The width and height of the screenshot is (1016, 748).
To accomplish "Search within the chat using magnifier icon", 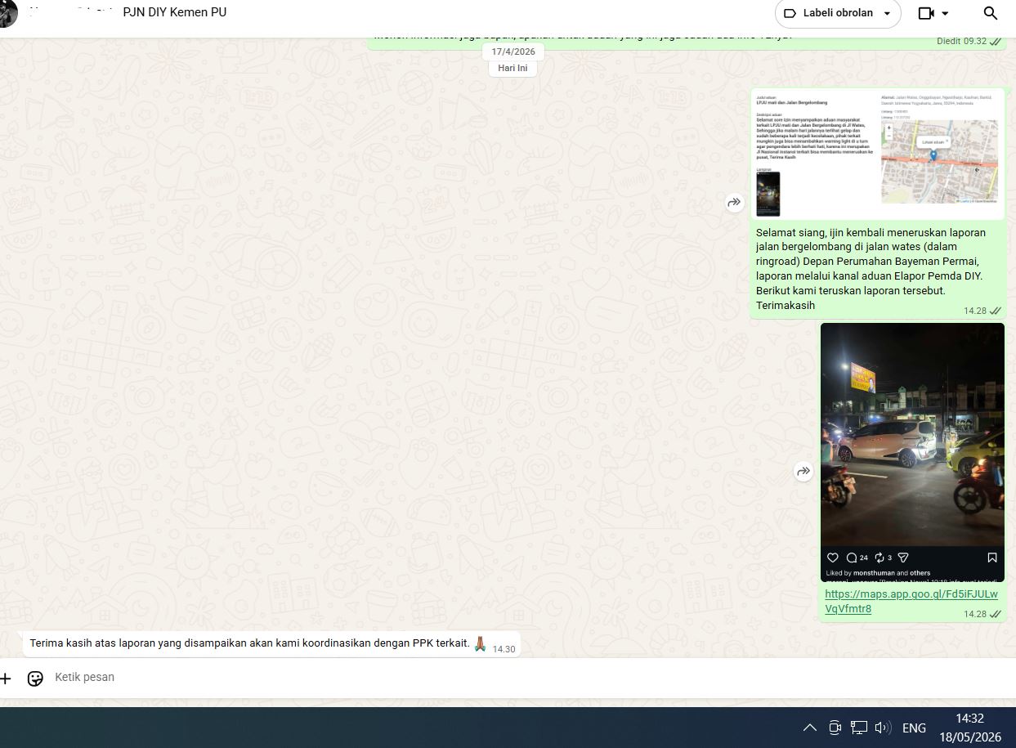I will point(990,13).
